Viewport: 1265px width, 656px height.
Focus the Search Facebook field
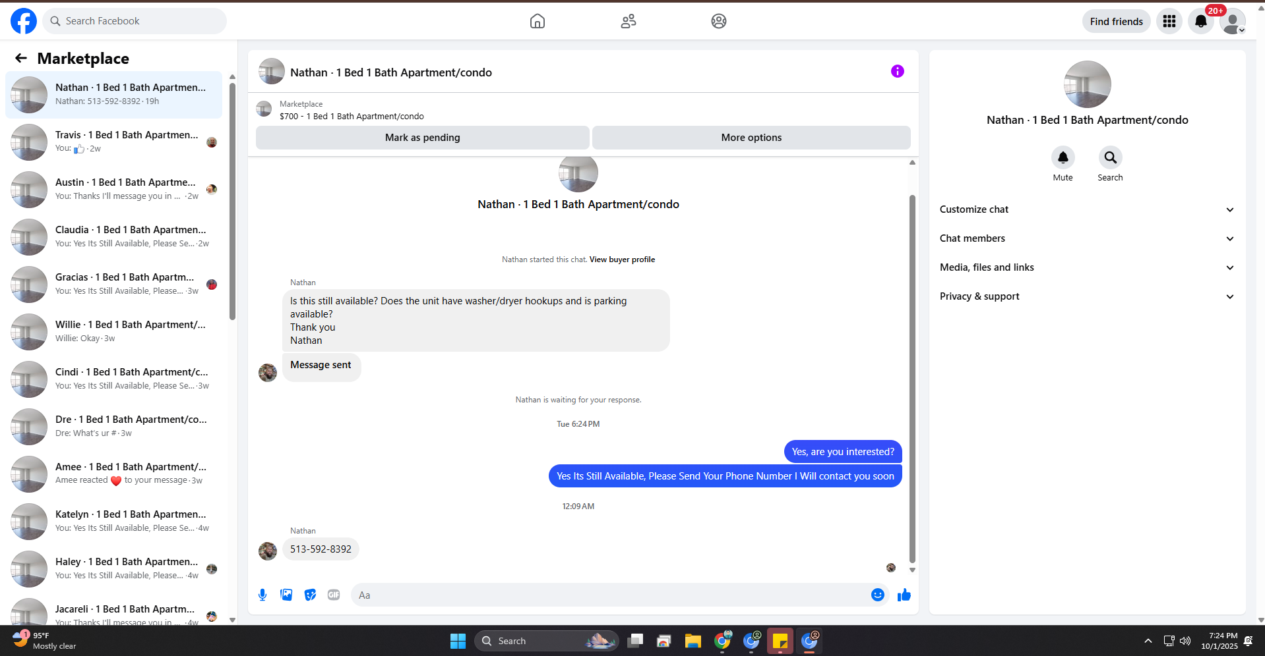(135, 21)
